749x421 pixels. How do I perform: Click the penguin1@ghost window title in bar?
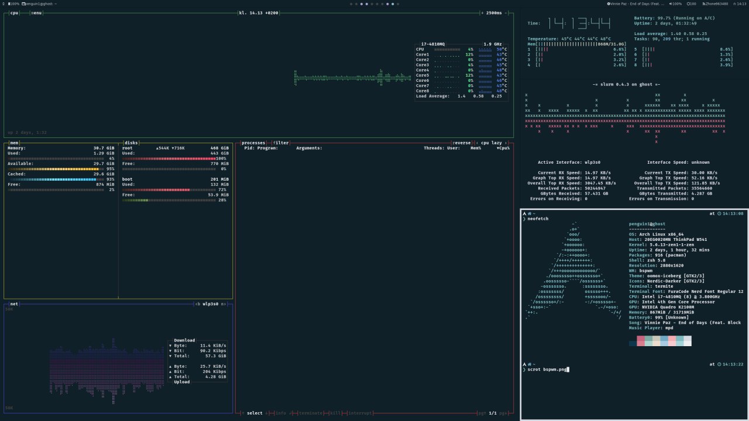[38, 4]
